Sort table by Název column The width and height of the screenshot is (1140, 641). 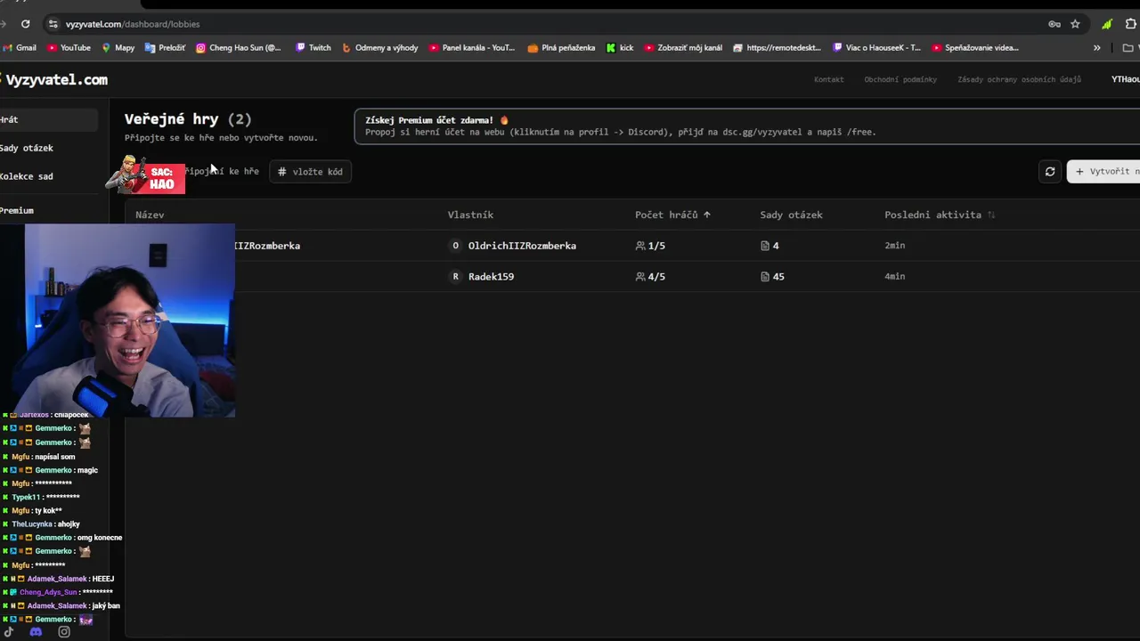point(150,215)
